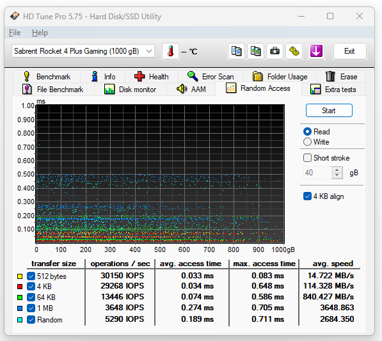Increase short stroke value with up arrow
Screen dimensions: 382x341
(x=337, y=170)
